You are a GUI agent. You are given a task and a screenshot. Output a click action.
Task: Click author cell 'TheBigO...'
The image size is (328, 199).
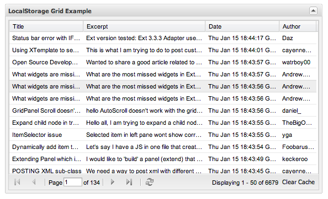(297, 123)
